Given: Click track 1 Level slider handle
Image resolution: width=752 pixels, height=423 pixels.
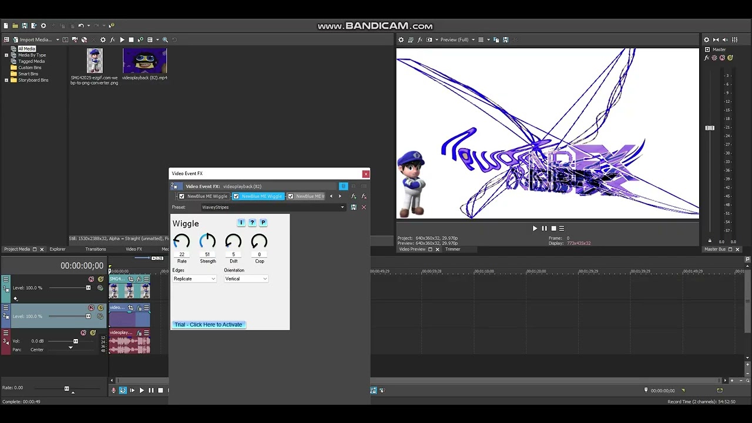Looking at the screenshot, I should pyautogui.click(x=88, y=288).
